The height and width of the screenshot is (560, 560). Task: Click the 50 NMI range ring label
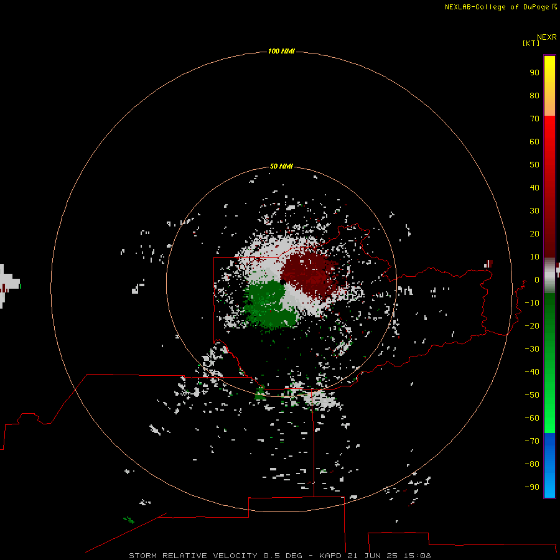pos(281,166)
